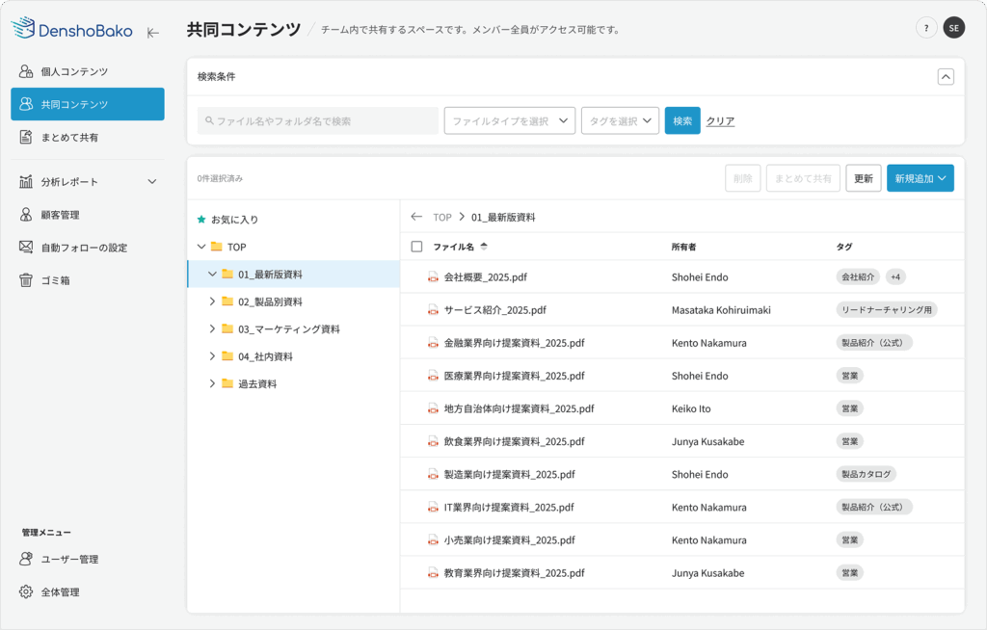This screenshot has width=987, height=630.
Task: Click the クリア link
Action: click(720, 121)
